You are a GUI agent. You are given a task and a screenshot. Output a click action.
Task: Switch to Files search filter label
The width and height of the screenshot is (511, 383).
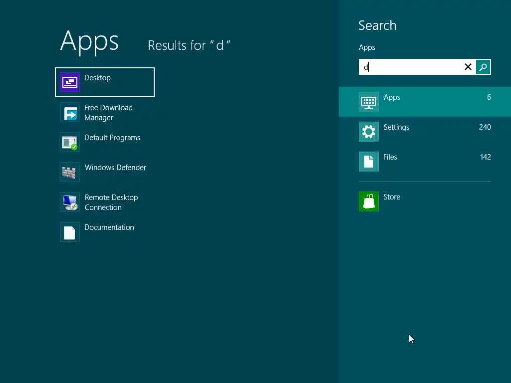point(390,157)
